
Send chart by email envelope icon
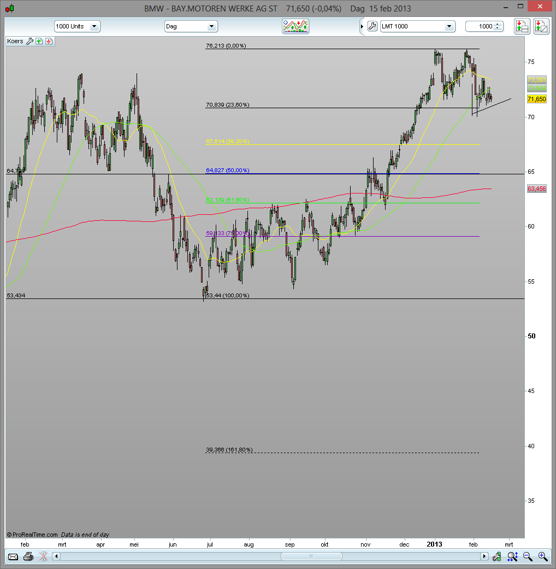[13, 556]
